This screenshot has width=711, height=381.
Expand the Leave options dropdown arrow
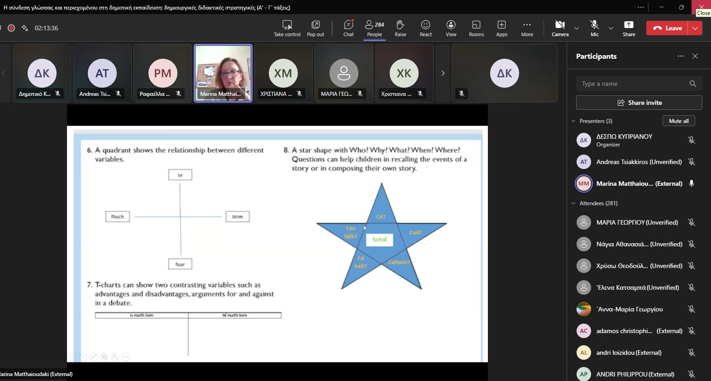click(695, 28)
